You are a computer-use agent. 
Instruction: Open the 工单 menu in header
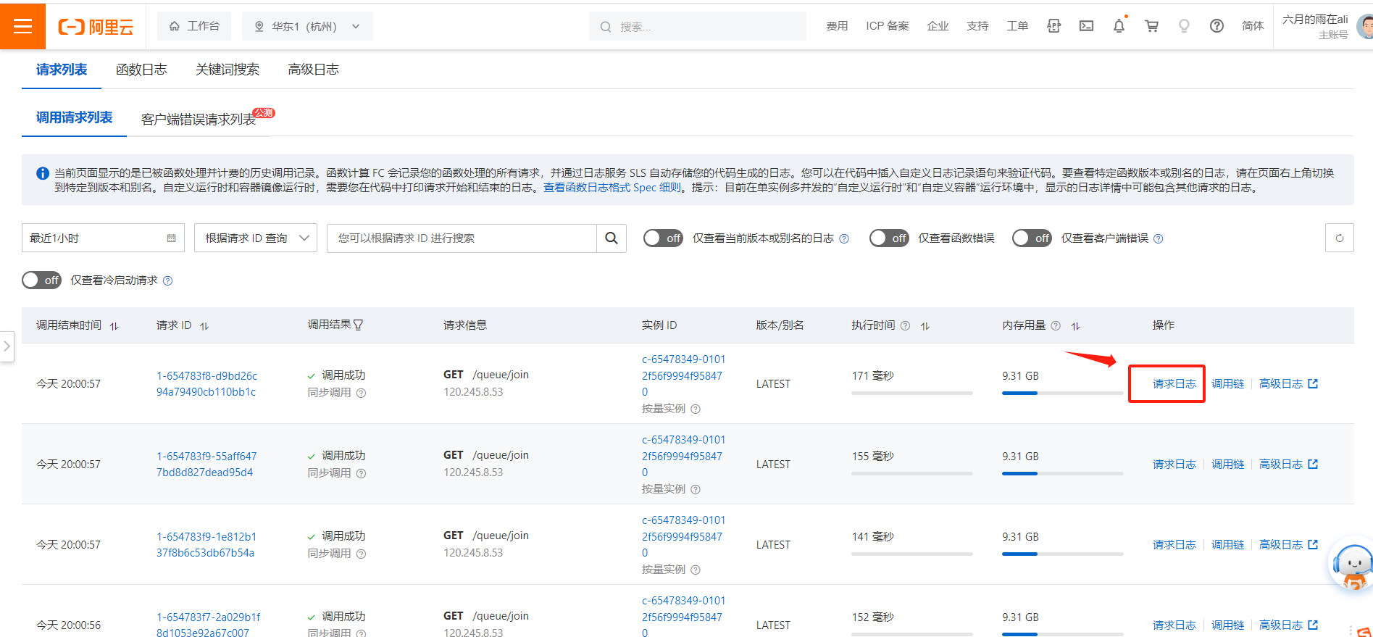tap(1017, 26)
